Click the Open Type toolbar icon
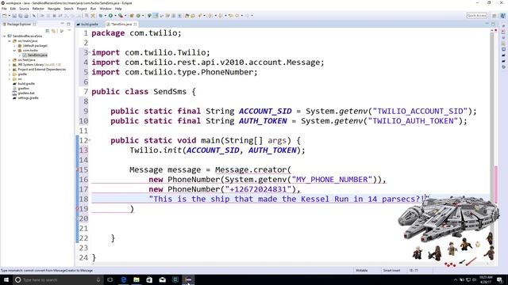The image size is (508, 285). (x=187, y=16)
